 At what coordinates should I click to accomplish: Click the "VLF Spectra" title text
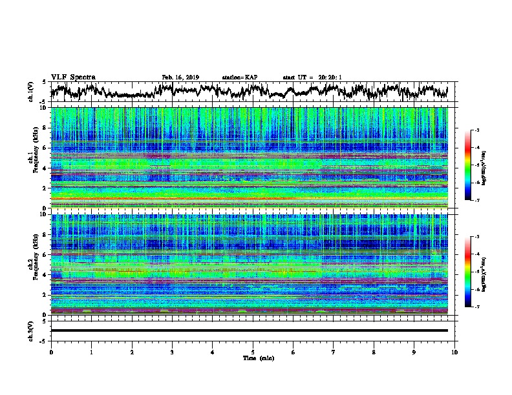tap(73, 77)
